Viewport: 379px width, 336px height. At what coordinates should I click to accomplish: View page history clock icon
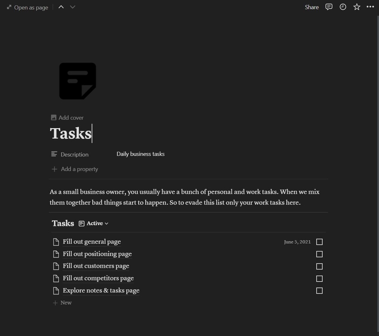343,7
